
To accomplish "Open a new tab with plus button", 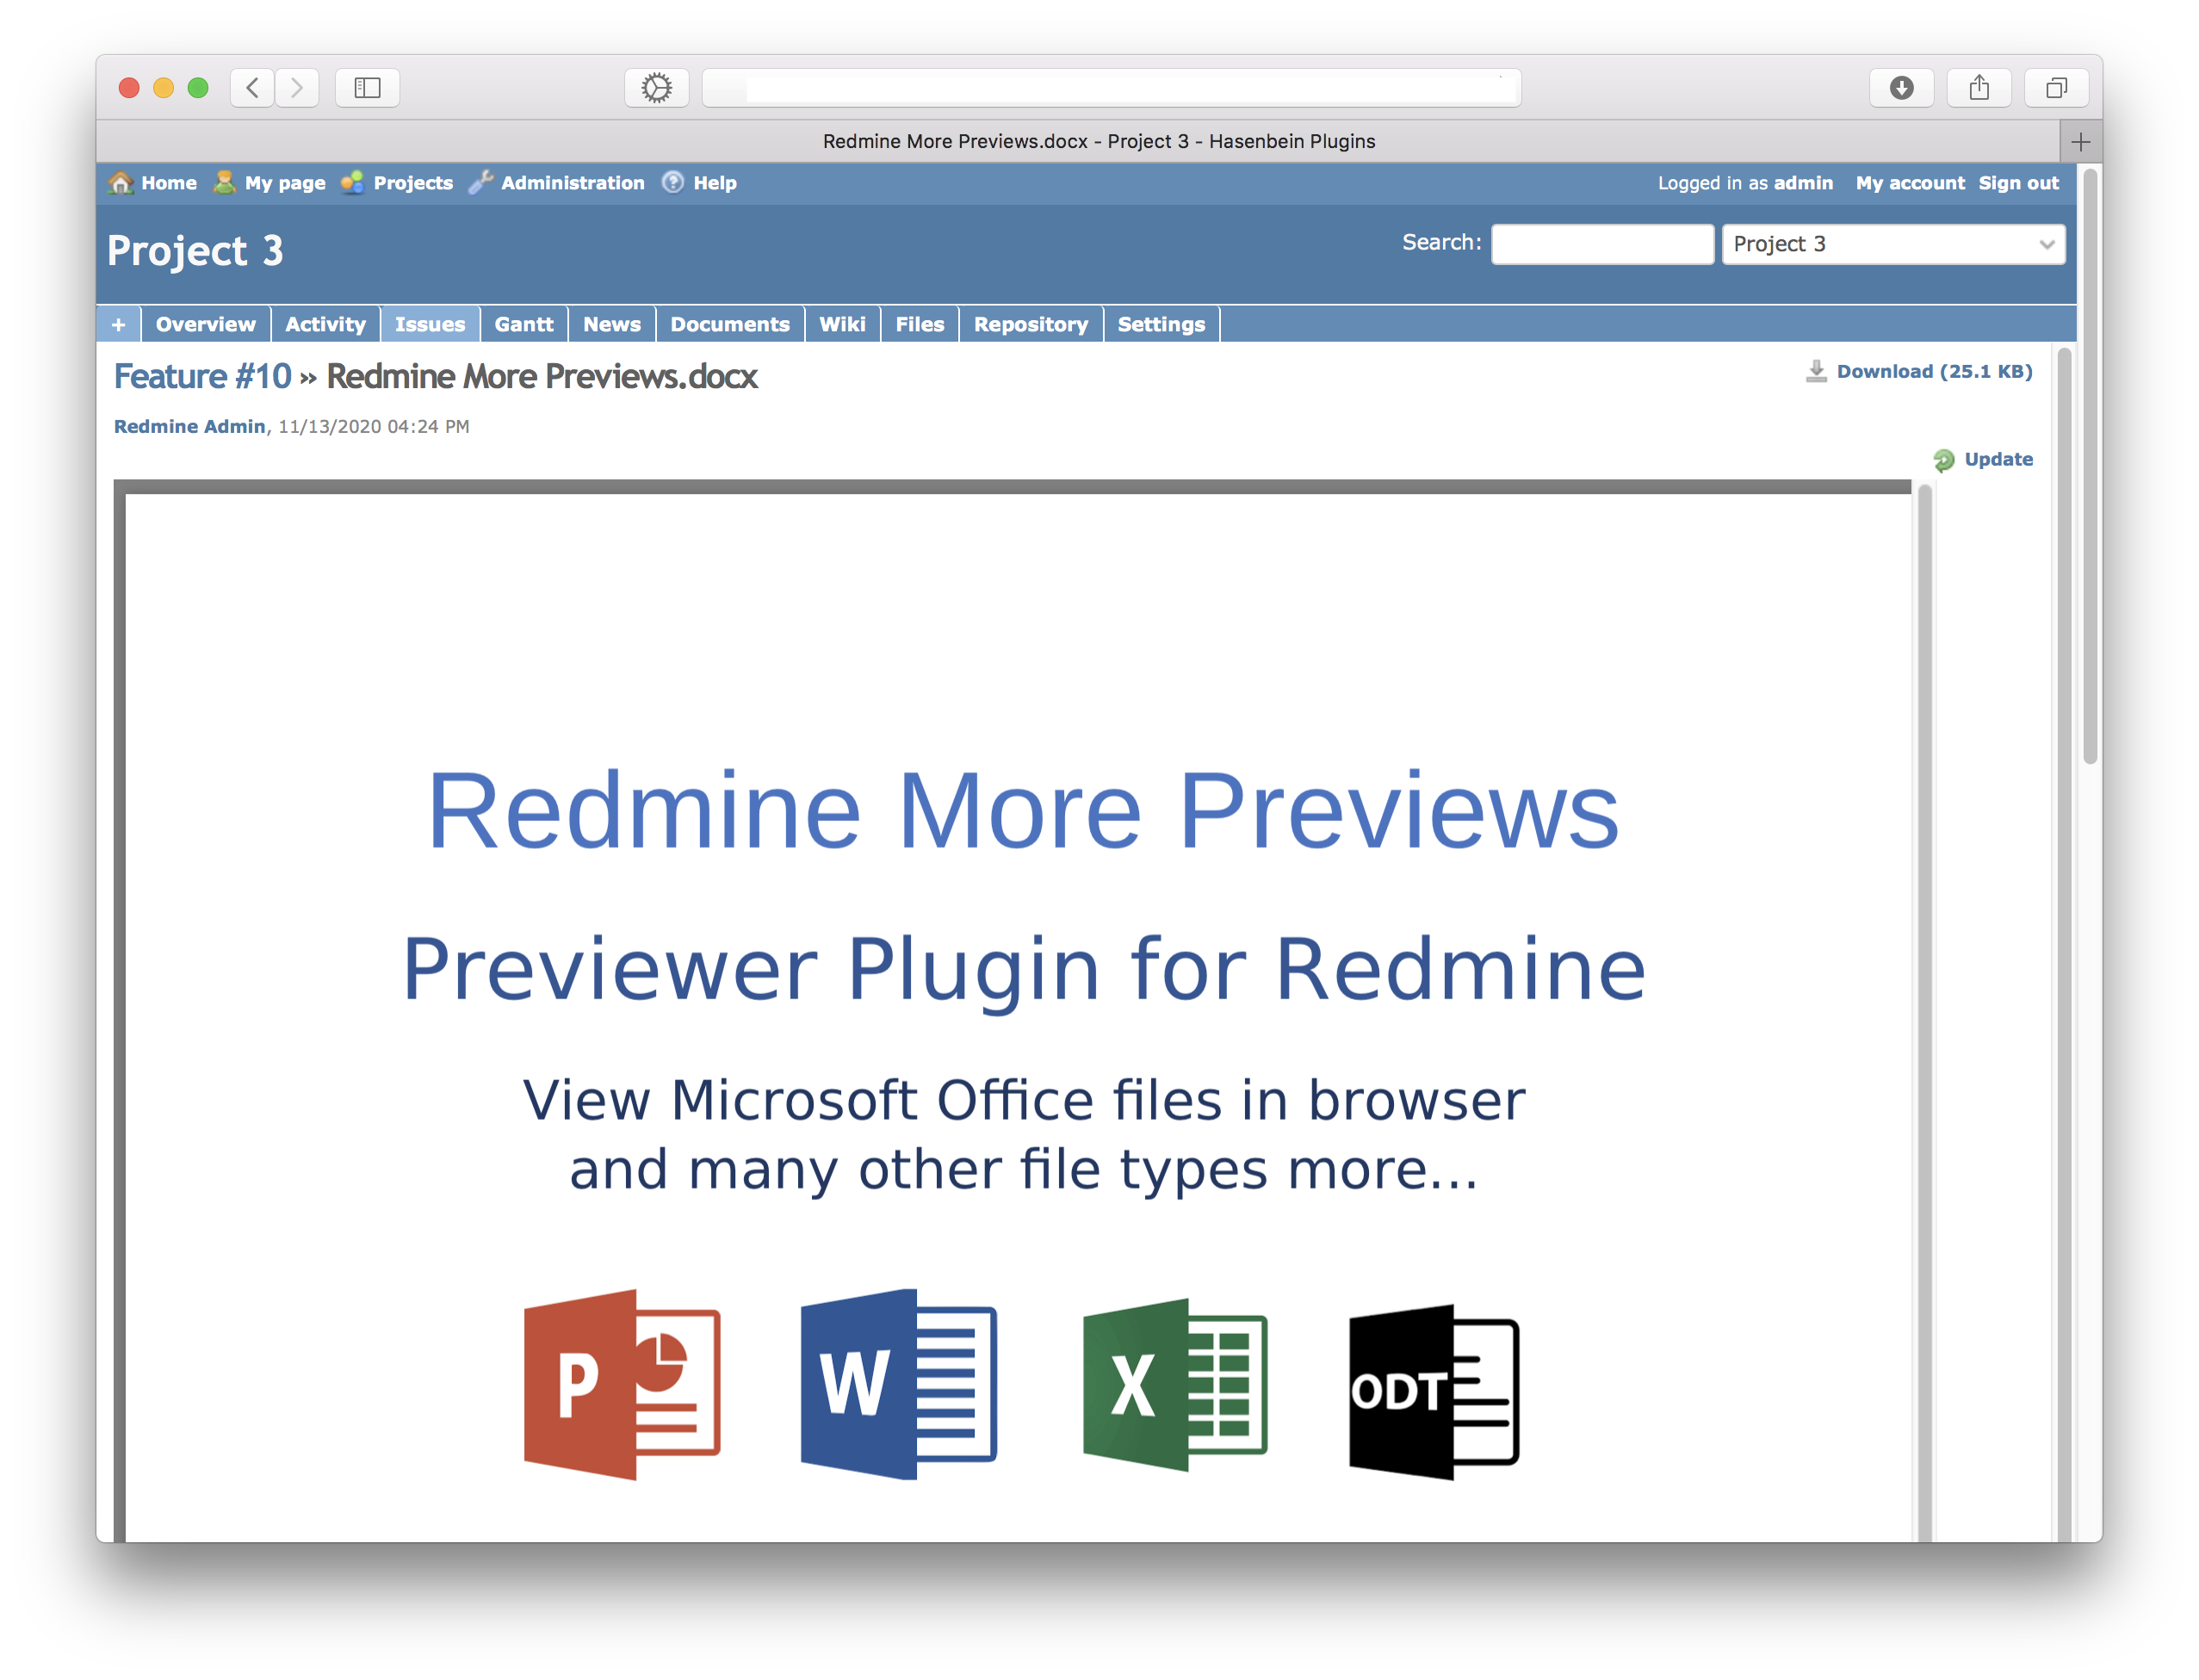I will pyautogui.click(x=2081, y=142).
